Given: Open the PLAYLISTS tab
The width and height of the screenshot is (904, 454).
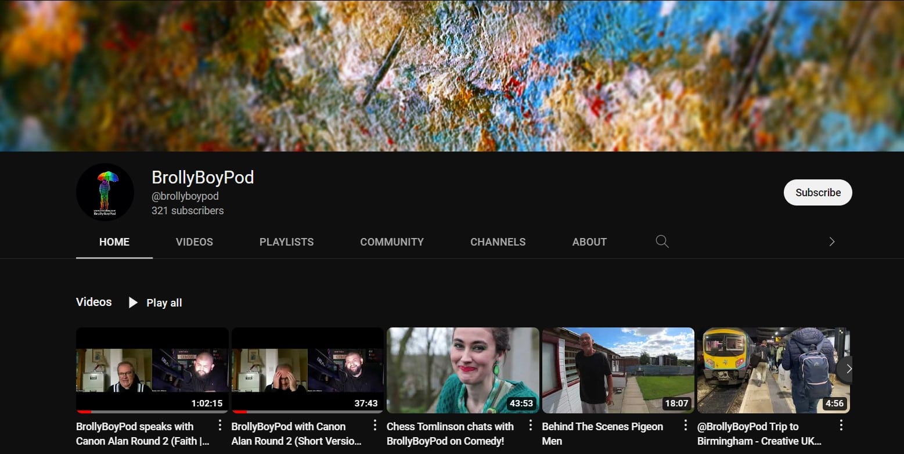Looking at the screenshot, I should [287, 242].
